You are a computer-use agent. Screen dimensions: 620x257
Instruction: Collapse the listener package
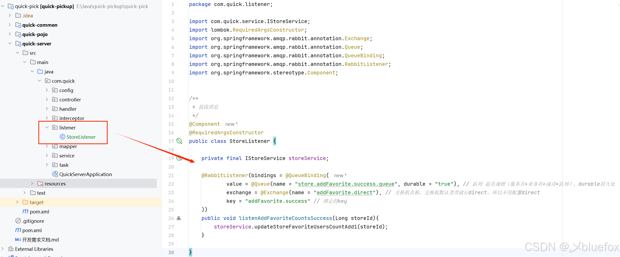point(47,127)
